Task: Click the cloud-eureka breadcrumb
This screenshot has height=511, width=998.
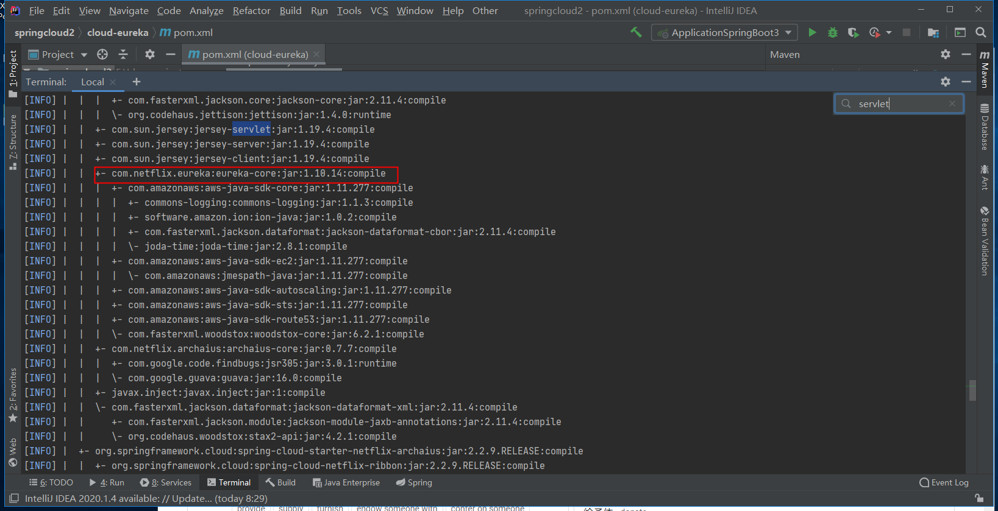Action: tap(118, 32)
